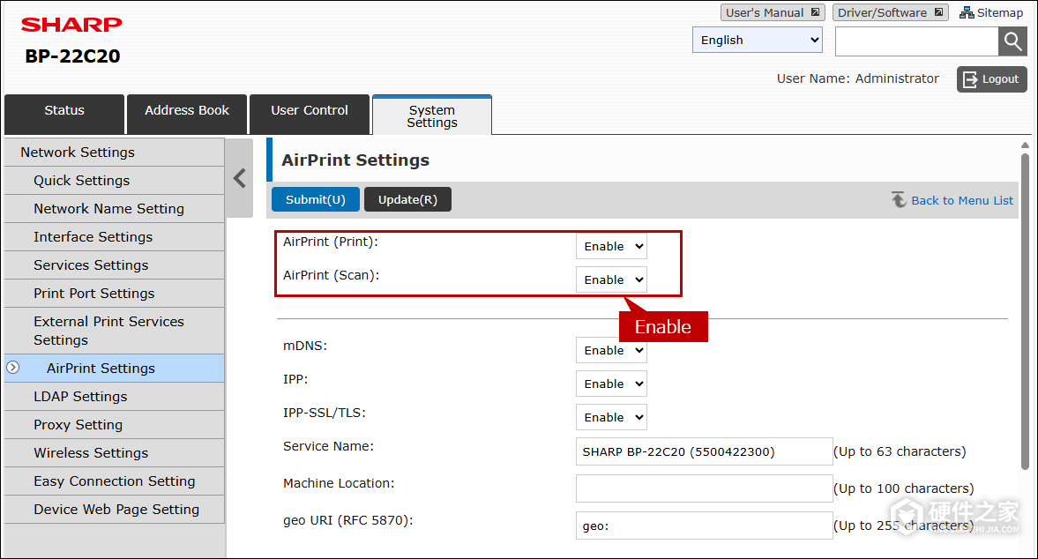Select Network Name Setting
The image size is (1038, 559).
pos(114,208)
